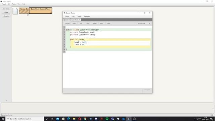Click the Find... toolbar button
Viewport: 215px width, 121px height.
click(102, 24)
